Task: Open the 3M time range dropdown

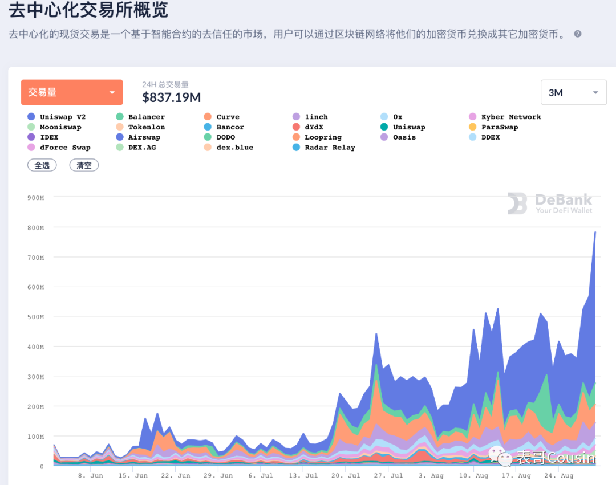Action: (573, 92)
